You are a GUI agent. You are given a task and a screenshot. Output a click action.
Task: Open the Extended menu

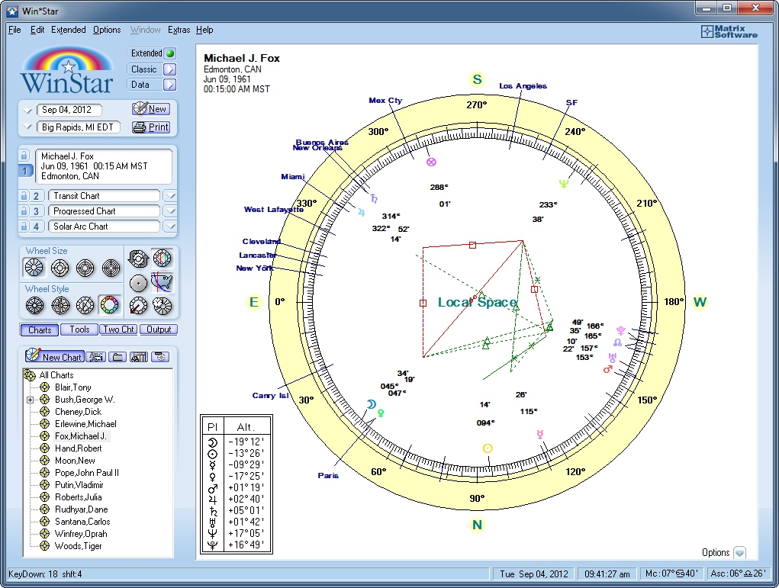pyautogui.click(x=69, y=30)
